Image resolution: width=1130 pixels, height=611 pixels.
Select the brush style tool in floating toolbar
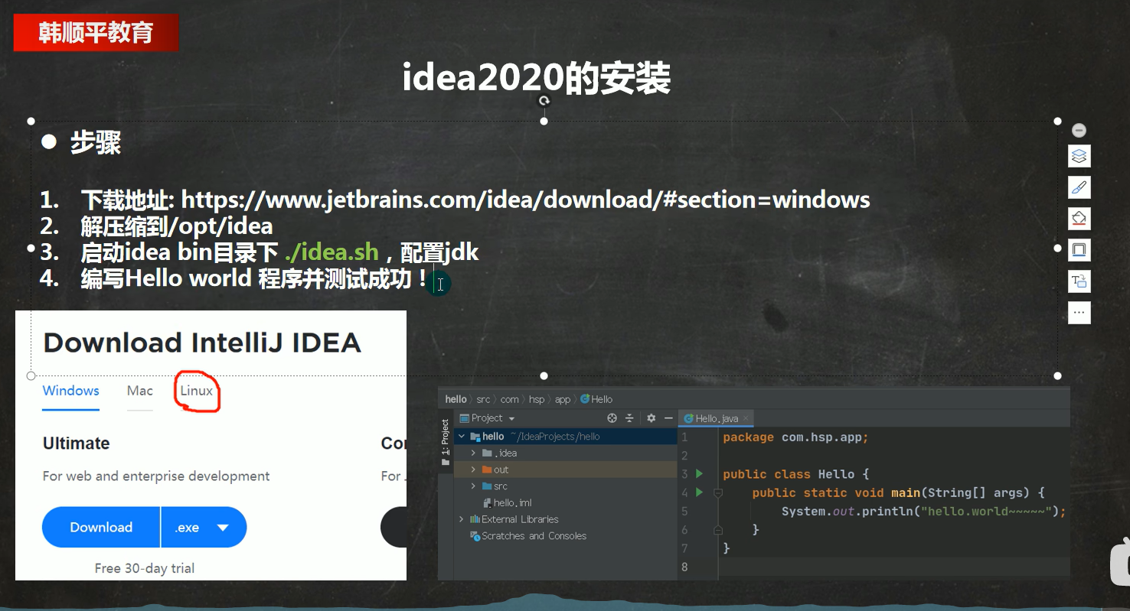(x=1079, y=187)
